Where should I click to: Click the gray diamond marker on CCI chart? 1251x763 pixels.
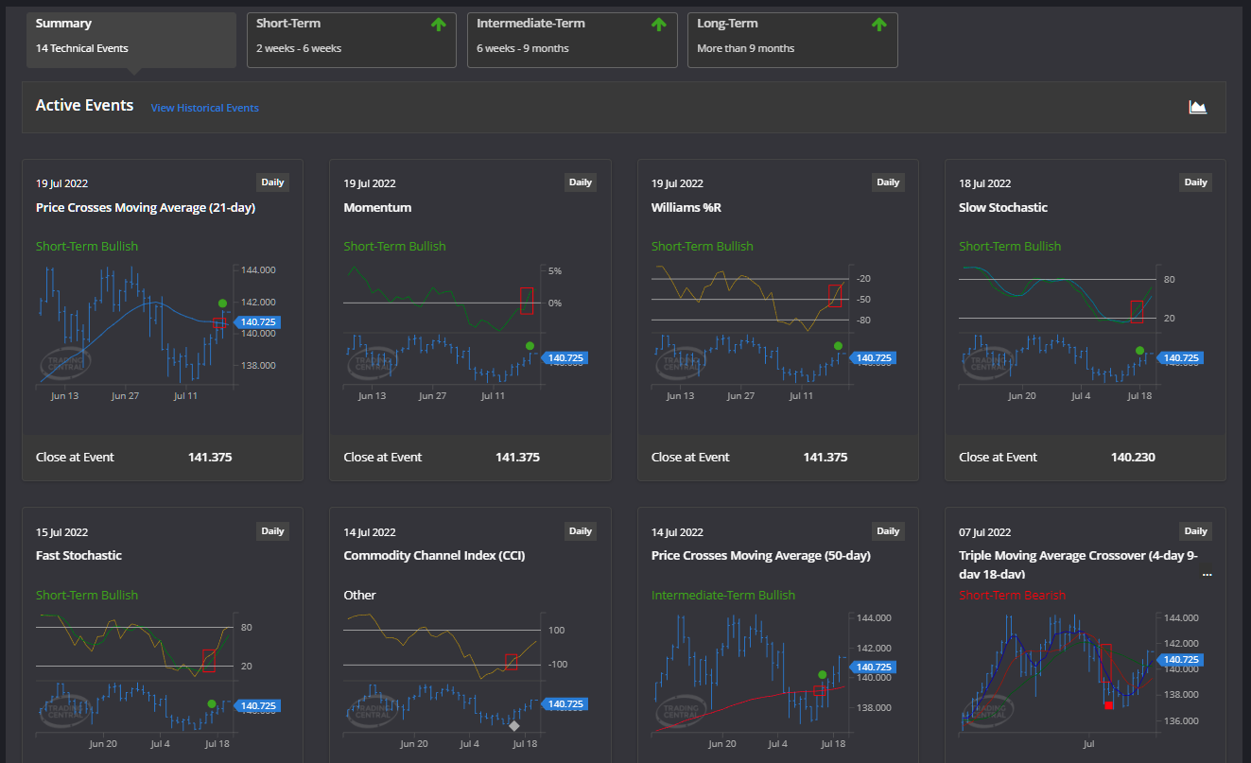pos(514,725)
